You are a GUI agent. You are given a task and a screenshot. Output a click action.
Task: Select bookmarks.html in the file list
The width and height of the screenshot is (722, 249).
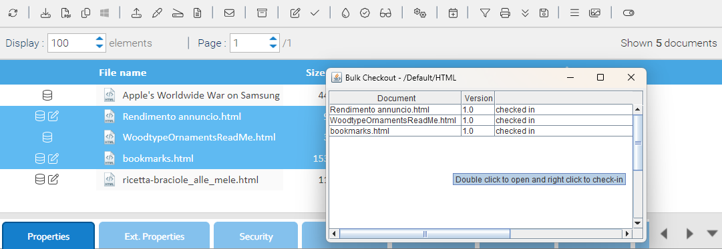click(x=158, y=158)
